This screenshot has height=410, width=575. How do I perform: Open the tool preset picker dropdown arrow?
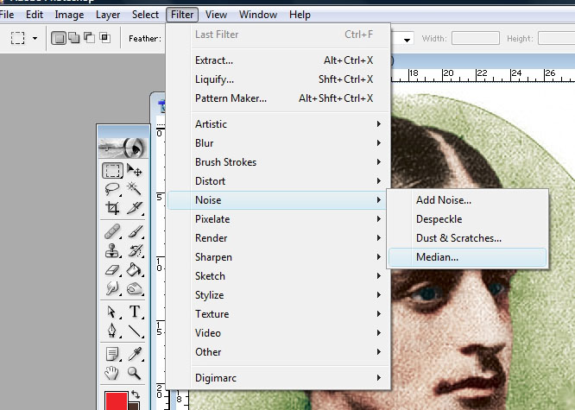coord(35,38)
